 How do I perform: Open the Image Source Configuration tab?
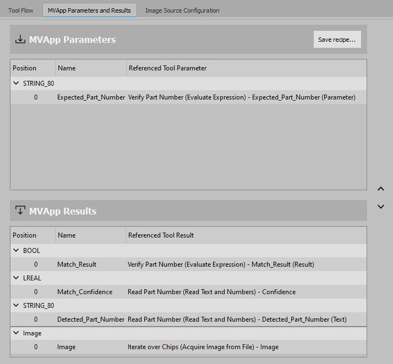click(182, 10)
